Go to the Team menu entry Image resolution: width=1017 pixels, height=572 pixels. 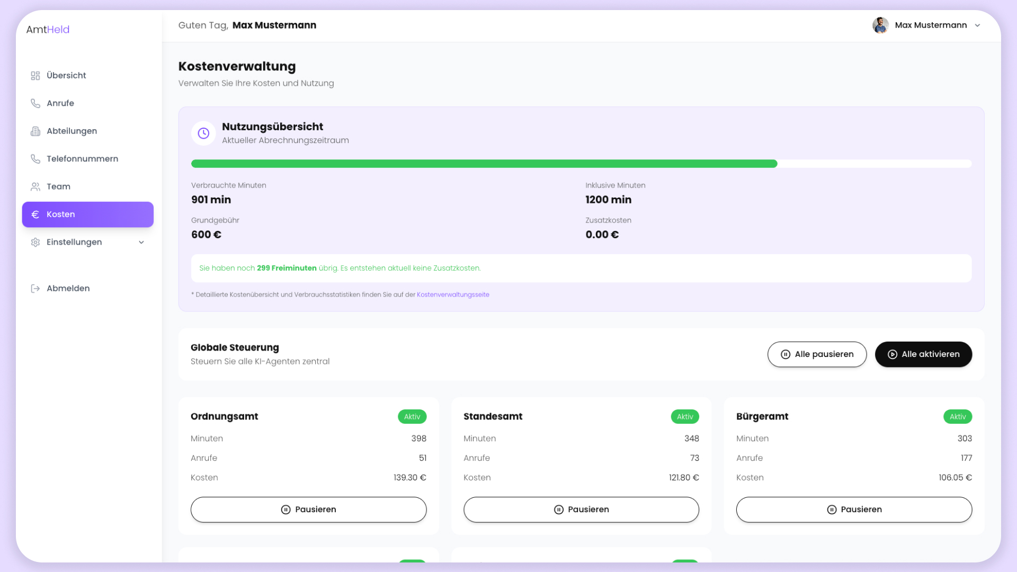pyautogui.click(x=58, y=187)
